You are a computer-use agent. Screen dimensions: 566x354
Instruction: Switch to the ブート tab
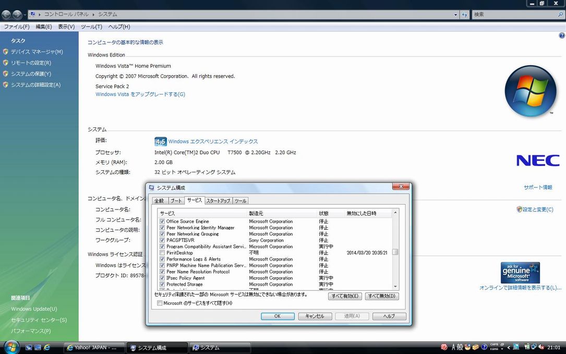(x=176, y=201)
